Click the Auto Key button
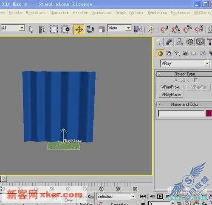This screenshot has width=212, height=205. (x=87, y=197)
